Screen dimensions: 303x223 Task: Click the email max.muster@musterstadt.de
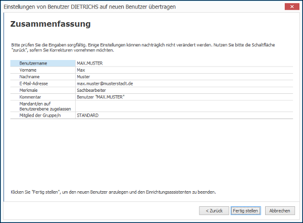(105, 84)
